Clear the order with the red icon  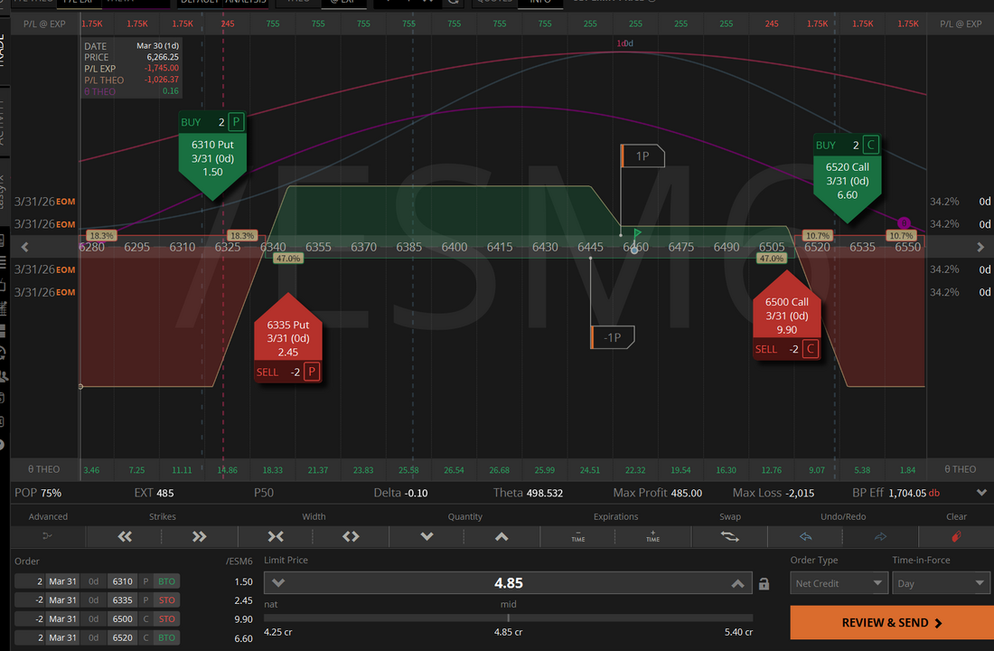pyautogui.click(x=956, y=536)
